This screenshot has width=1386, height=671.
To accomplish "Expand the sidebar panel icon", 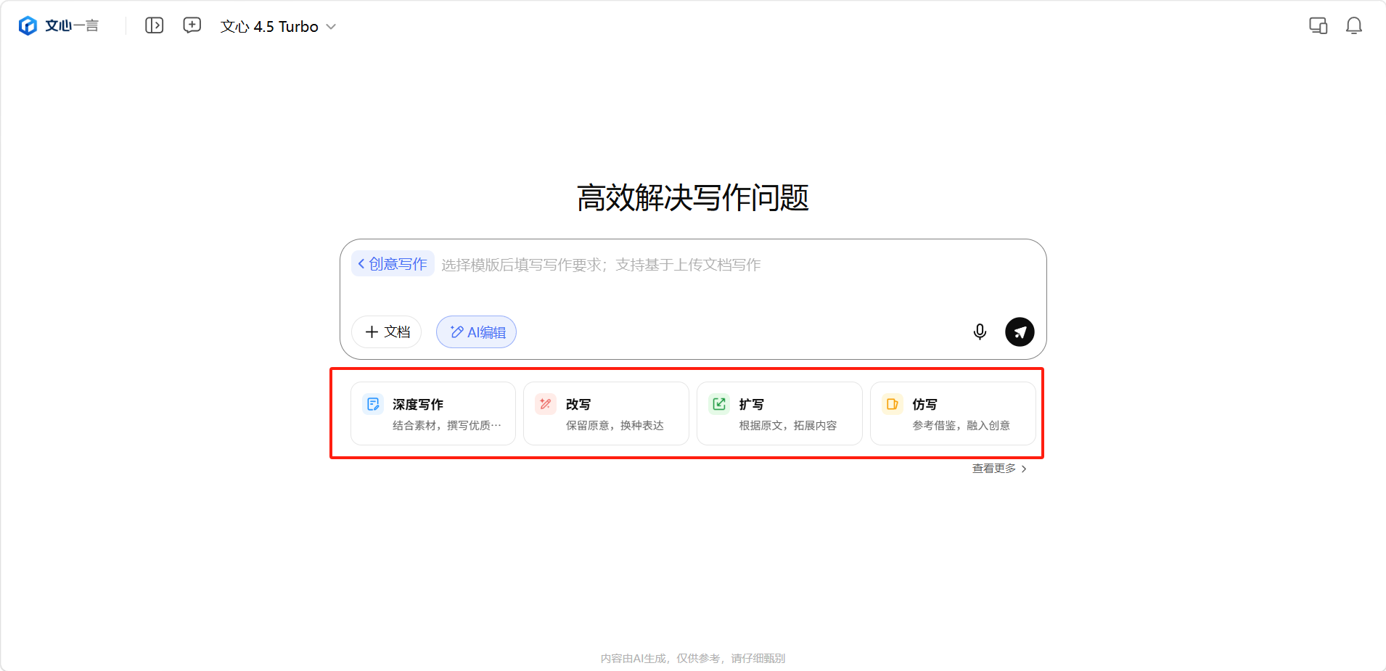I will pyautogui.click(x=154, y=26).
